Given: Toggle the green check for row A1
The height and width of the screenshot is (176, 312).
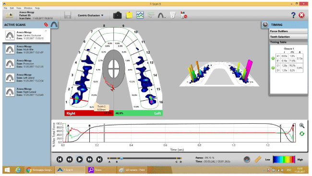Looking at the screenshot, I should [273, 59].
